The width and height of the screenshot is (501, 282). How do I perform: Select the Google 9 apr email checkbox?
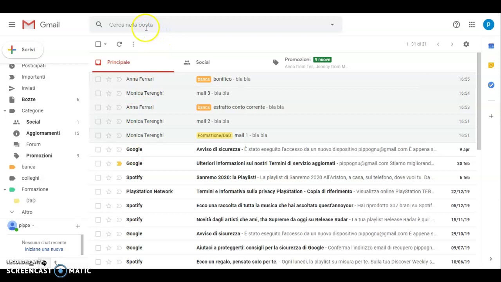tap(98, 149)
